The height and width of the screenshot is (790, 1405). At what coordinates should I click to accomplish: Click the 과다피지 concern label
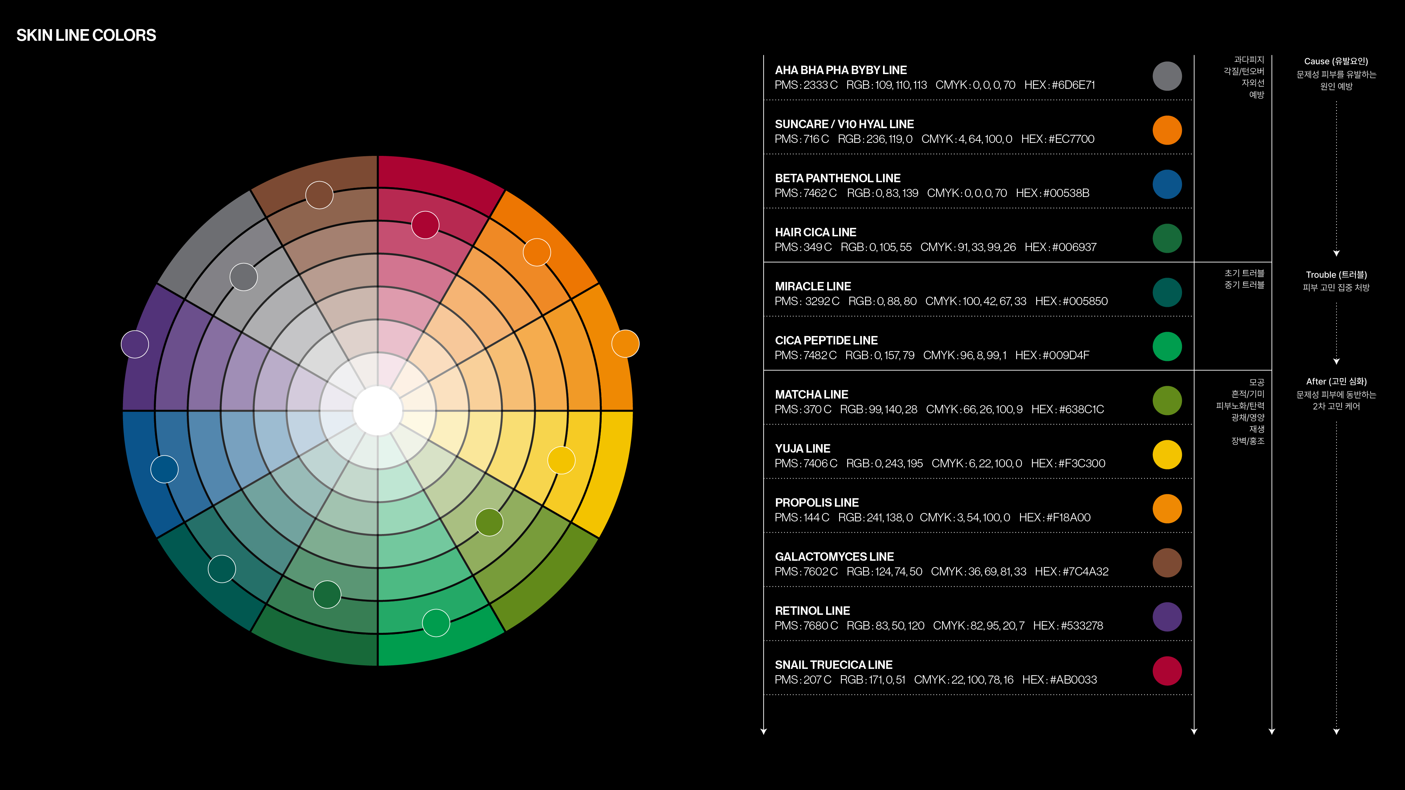click(x=1249, y=59)
